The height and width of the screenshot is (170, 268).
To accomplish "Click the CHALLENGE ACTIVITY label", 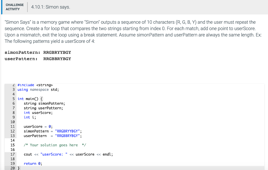I will pyautogui.click(x=14, y=6).
